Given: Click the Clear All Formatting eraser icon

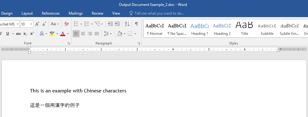Looking at the screenshot, I should pyautogui.click(x=66, y=24).
